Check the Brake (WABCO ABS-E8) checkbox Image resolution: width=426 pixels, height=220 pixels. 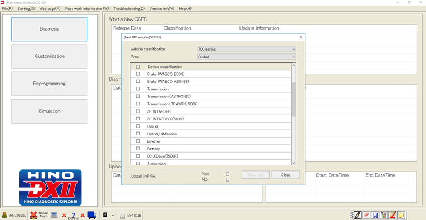tap(138, 81)
